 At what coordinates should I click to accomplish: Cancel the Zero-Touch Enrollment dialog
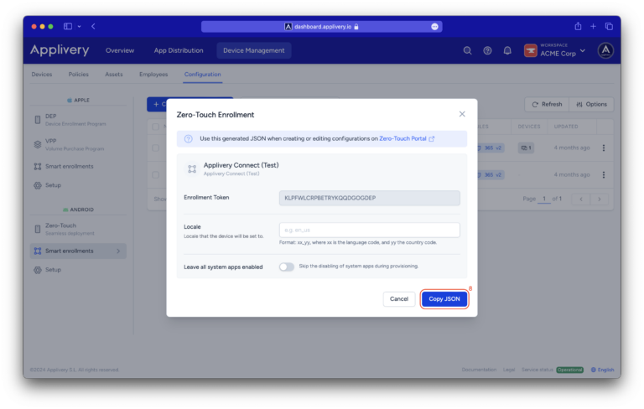coord(399,299)
